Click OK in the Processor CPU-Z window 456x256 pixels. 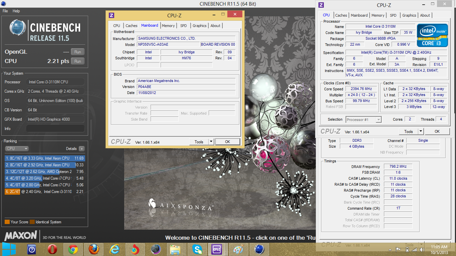click(x=437, y=132)
